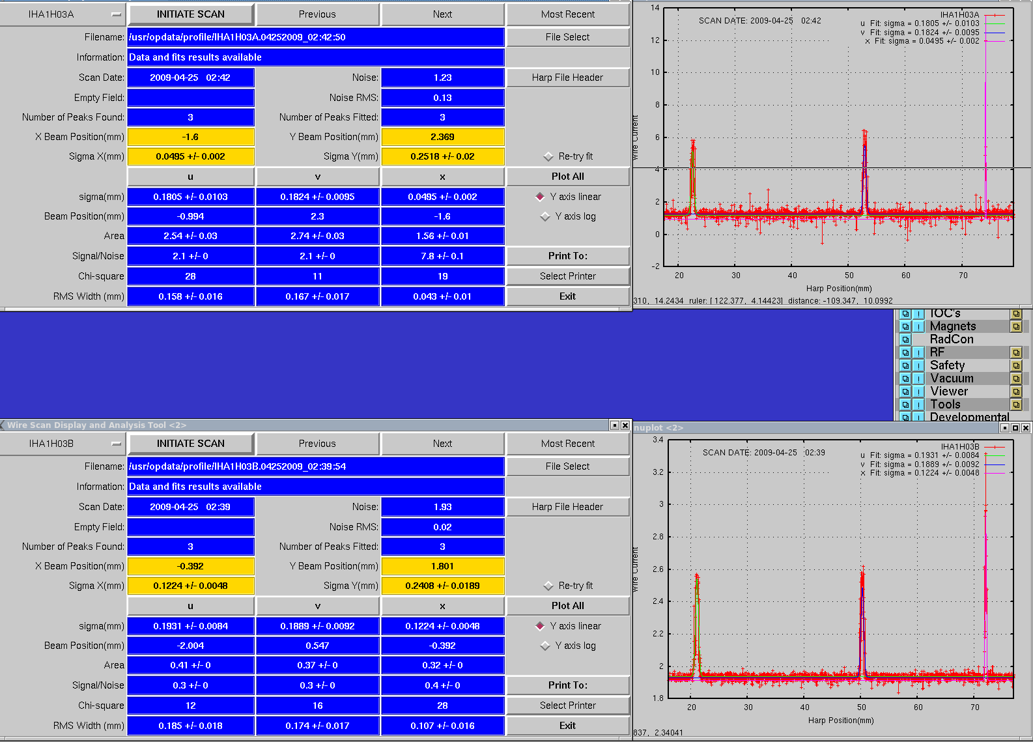
Task: Click Sigma Y value 0.2408 +/- 0.0189
Action: pyautogui.click(x=442, y=586)
